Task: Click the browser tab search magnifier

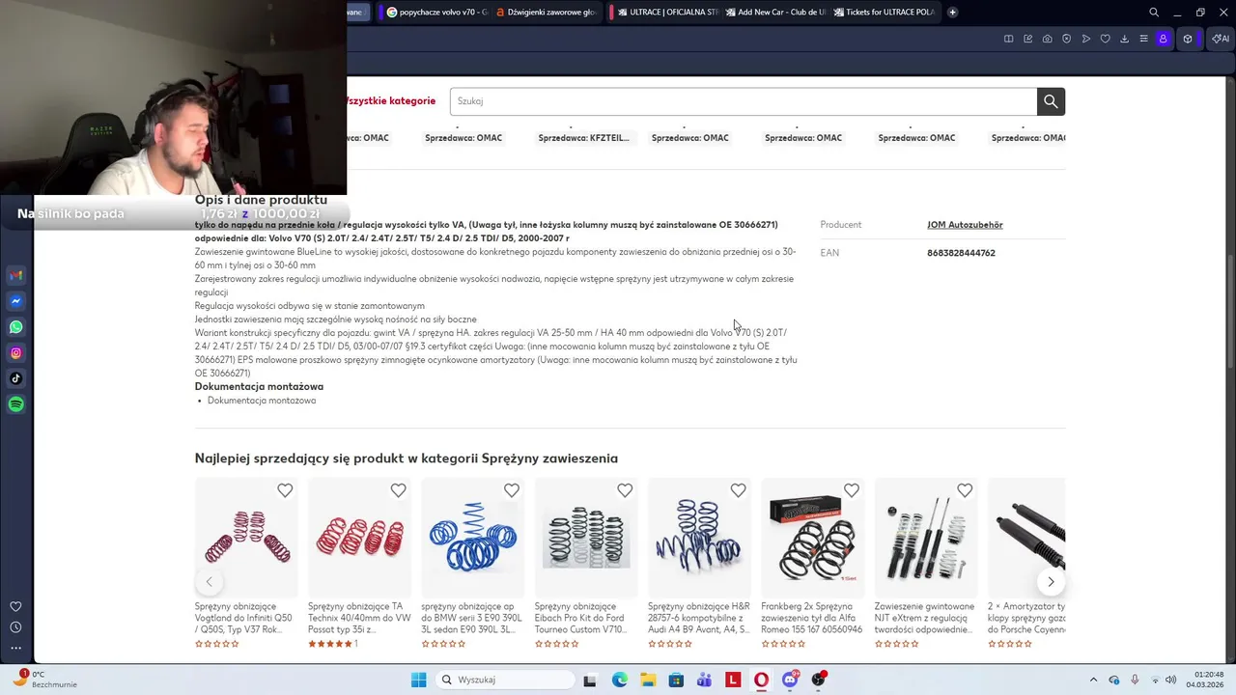Action: 1154,13
